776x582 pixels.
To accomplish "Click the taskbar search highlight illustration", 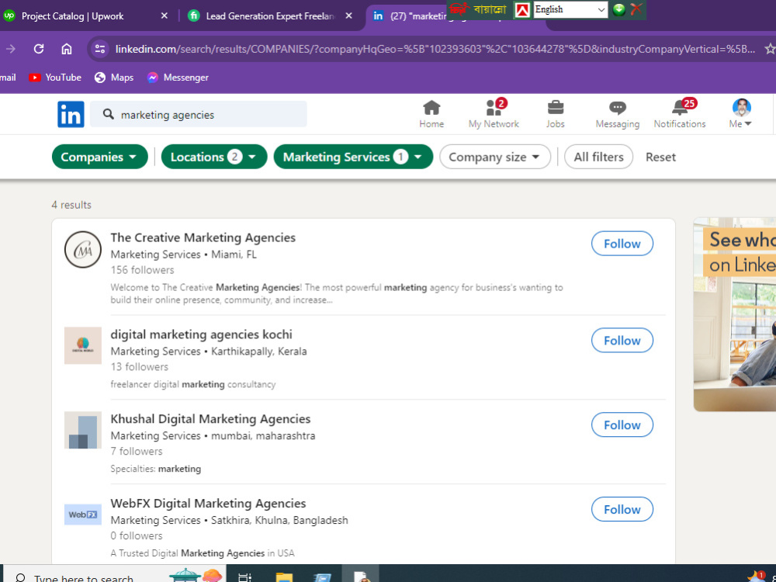I will pos(196,575).
